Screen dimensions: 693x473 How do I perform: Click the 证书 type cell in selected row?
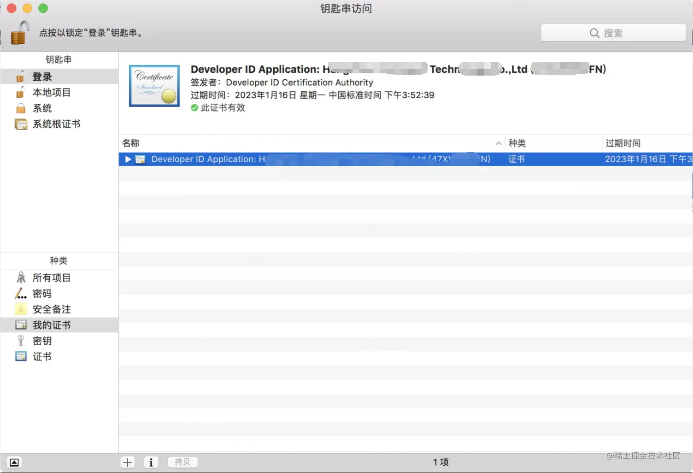tap(517, 159)
